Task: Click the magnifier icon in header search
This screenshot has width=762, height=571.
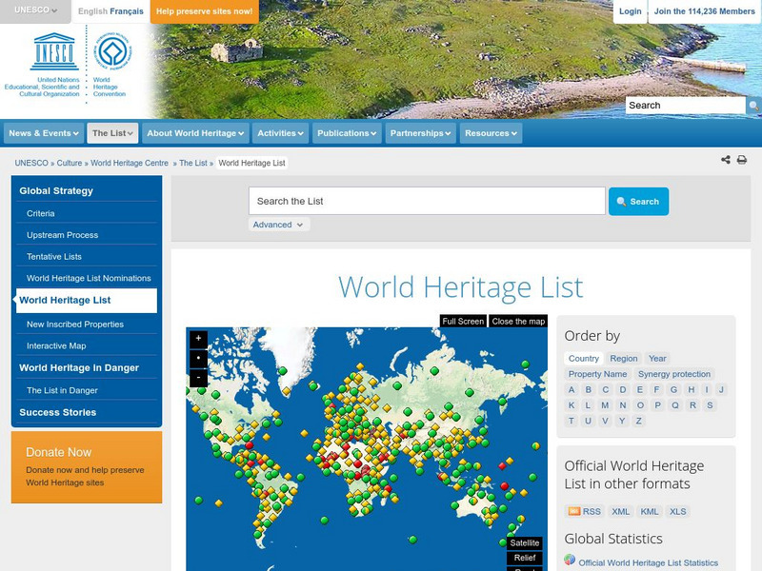Action: 753,106
